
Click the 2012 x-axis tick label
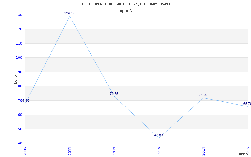coord(114,151)
